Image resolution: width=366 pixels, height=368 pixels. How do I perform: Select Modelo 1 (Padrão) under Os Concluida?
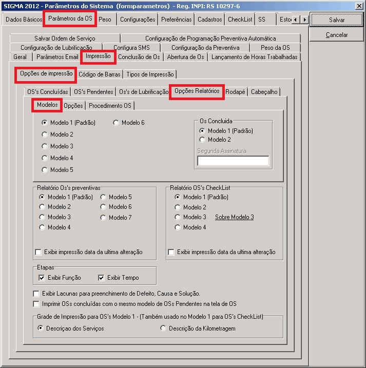click(226, 131)
